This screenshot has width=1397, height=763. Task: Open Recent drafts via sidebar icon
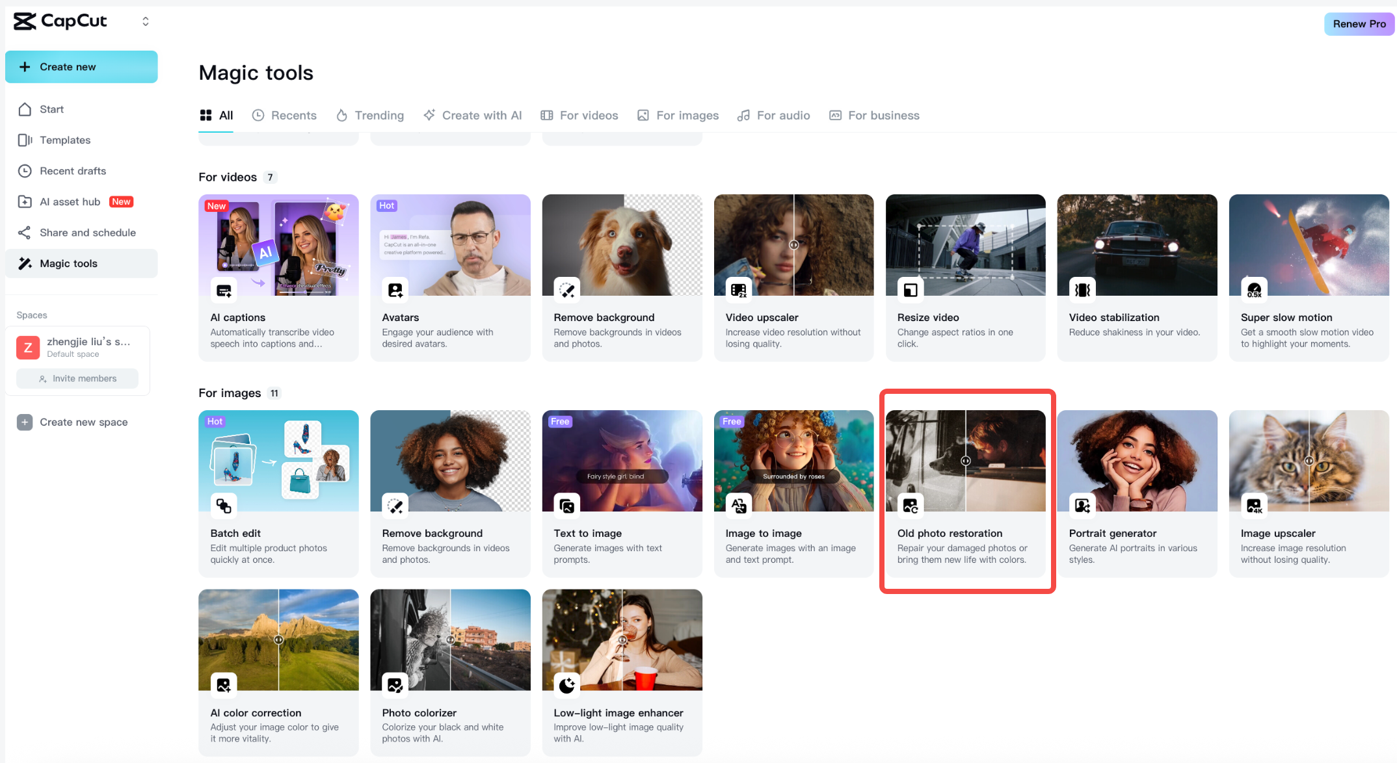[x=25, y=170]
